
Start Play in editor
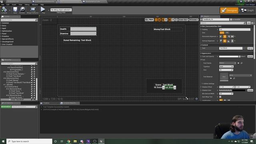(43, 10)
